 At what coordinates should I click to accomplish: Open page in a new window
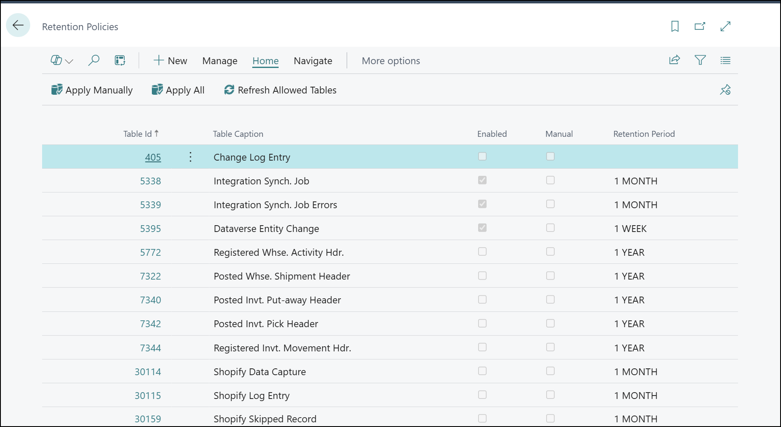click(x=700, y=26)
